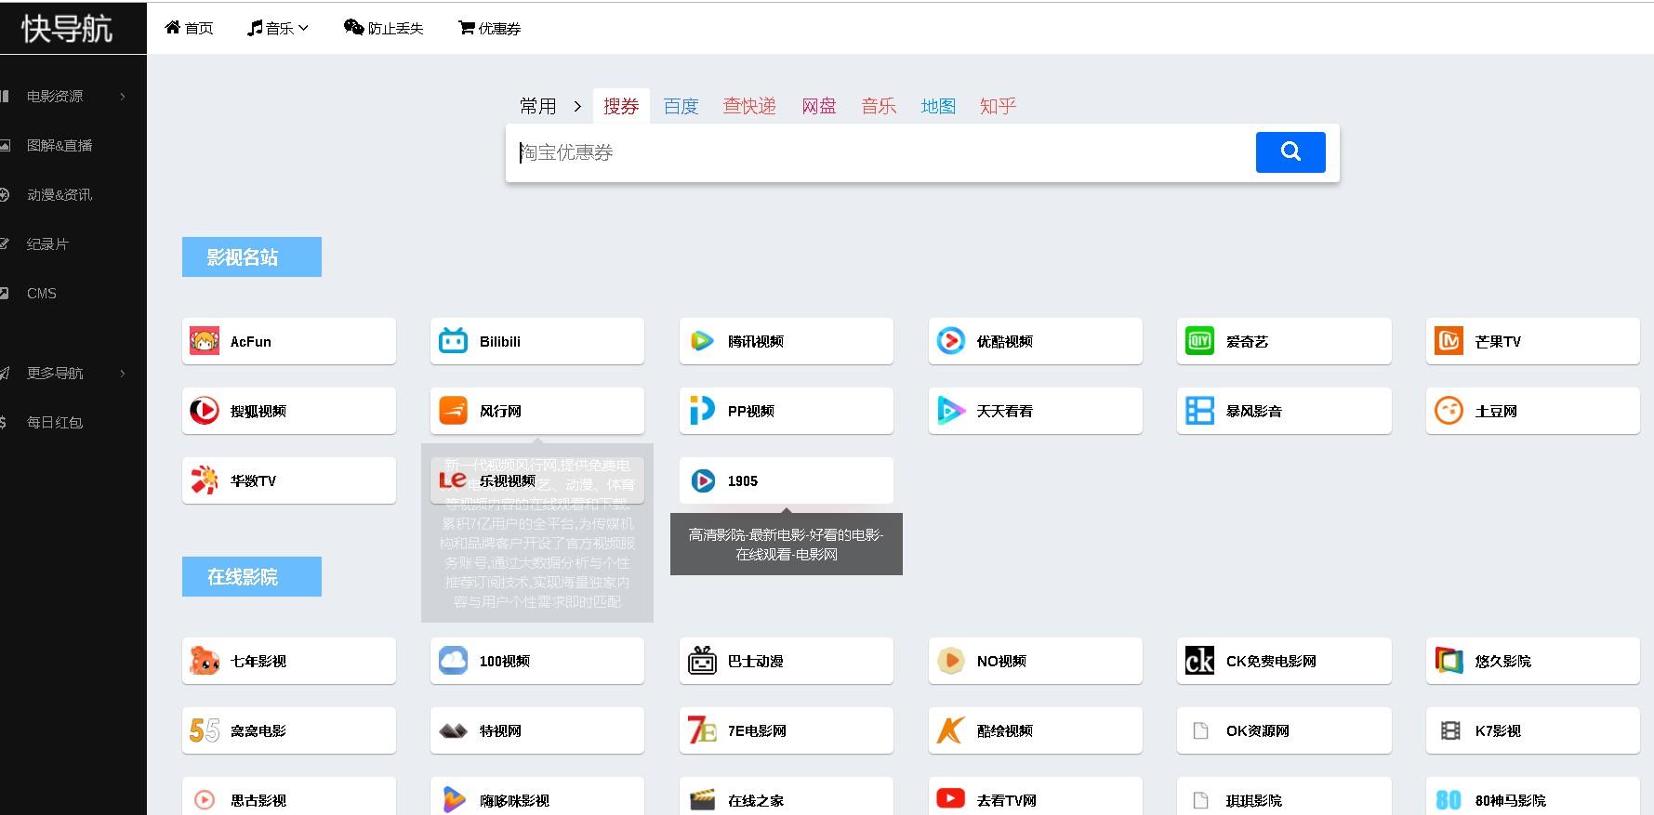The width and height of the screenshot is (1654, 815).
Task: Switch to the 地图 search tab
Action: (938, 106)
